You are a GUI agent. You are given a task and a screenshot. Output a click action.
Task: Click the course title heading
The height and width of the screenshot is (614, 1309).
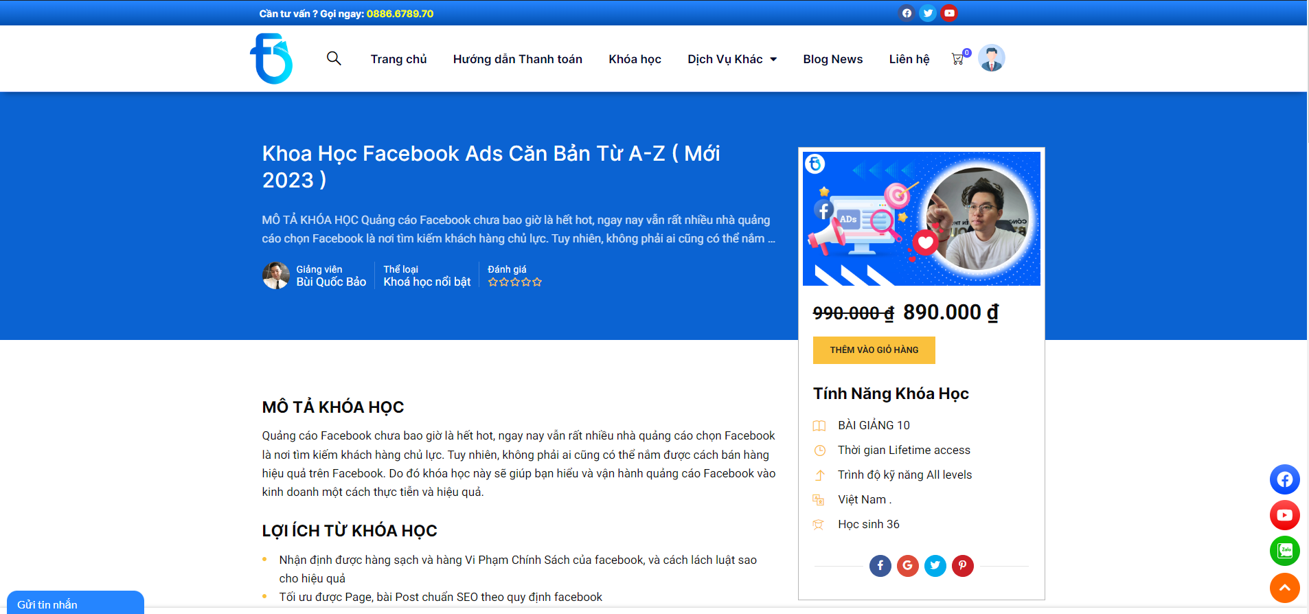pos(491,166)
